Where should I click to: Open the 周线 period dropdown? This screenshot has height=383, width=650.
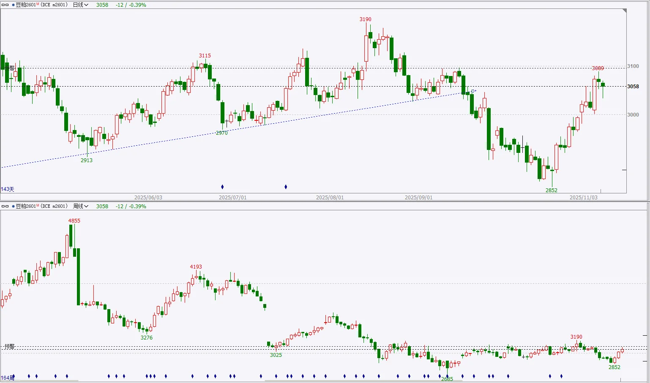pos(81,206)
